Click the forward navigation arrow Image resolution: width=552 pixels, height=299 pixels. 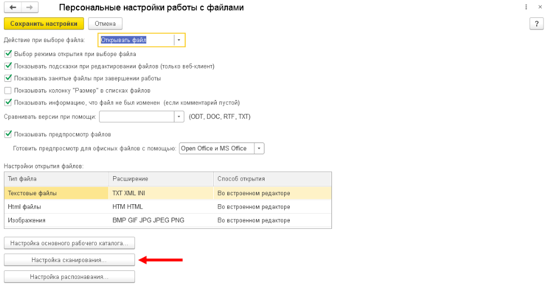point(30,7)
